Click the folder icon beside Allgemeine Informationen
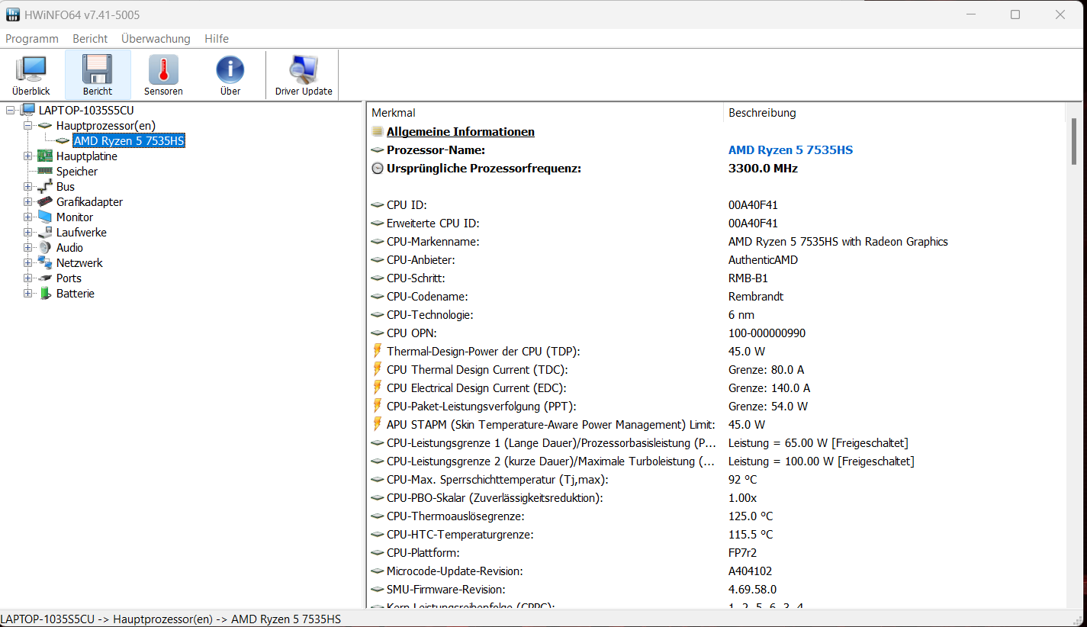This screenshot has height=627, width=1087. 377,131
